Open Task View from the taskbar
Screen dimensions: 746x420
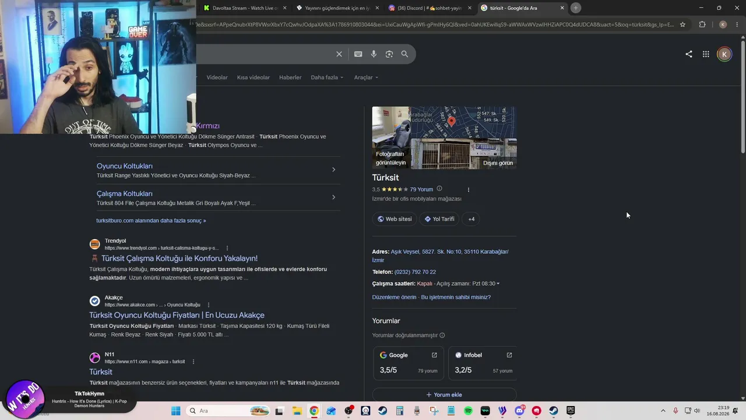click(x=279, y=411)
